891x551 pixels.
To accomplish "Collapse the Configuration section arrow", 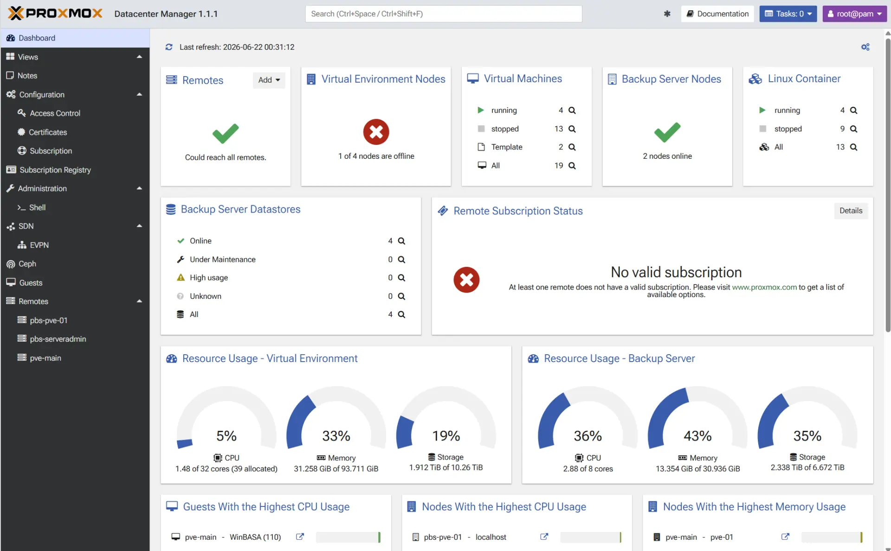I will point(139,94).
